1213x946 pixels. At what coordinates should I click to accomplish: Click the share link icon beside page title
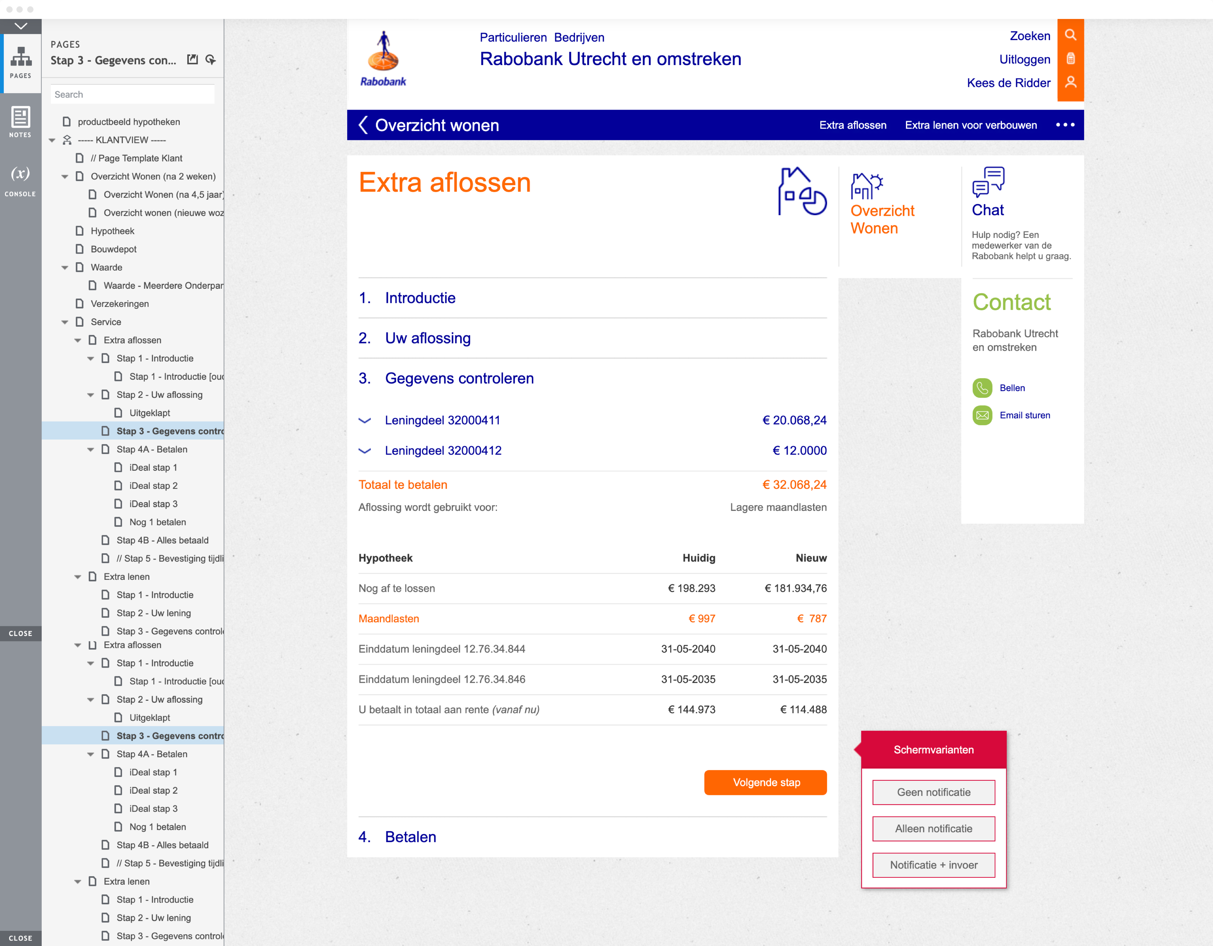click(210, 59)
